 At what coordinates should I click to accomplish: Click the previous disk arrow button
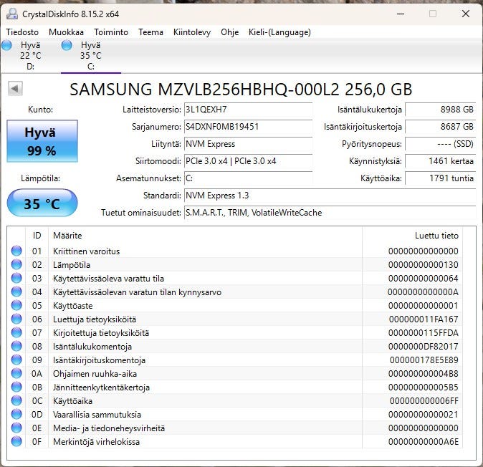pyautogui.click(x=16, y=89)
